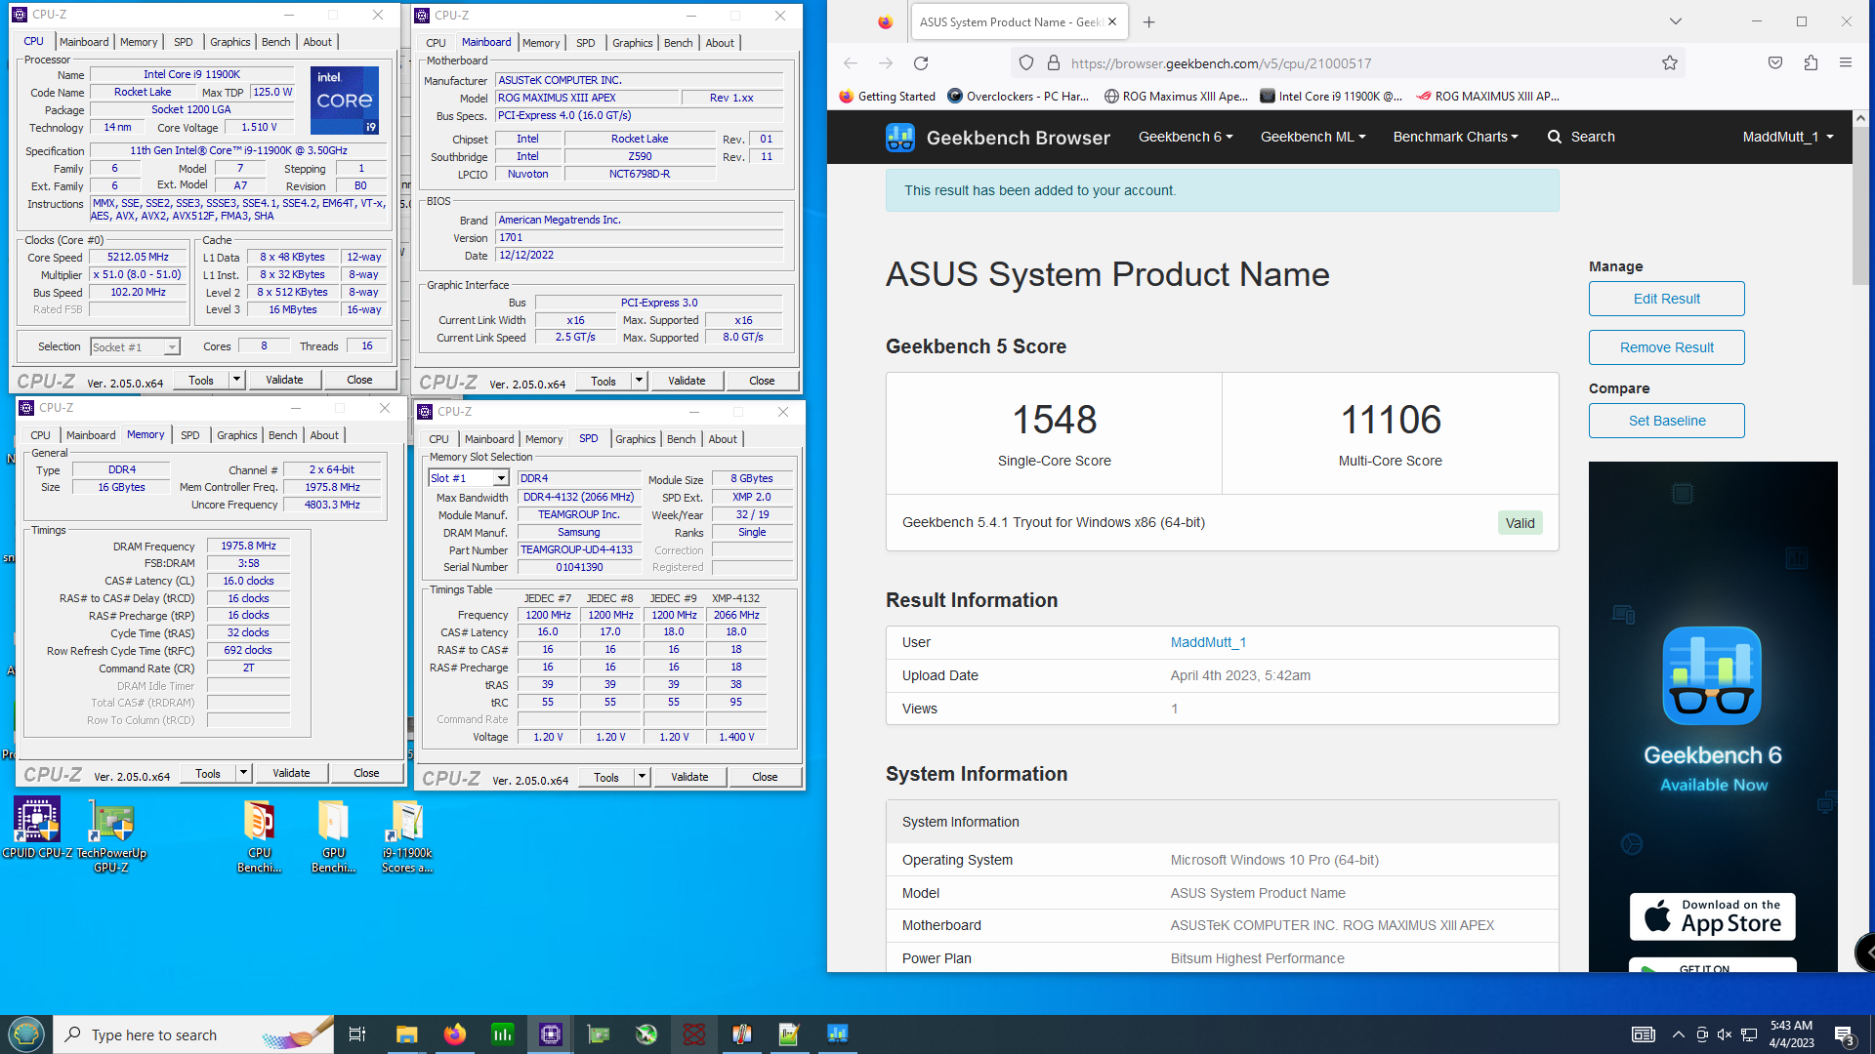Switch to Bench tab in the CPU window
The width and height of the screenshot is (1875, 1054).
point(276,42)
